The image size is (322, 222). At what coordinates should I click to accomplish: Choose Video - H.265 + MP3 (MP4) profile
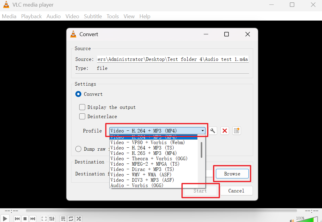154,153
